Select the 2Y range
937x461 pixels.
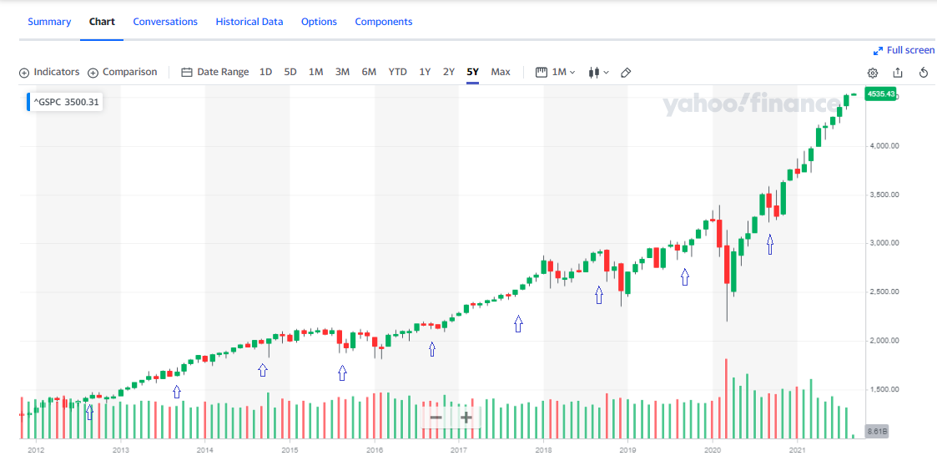[x=448, y=73]
